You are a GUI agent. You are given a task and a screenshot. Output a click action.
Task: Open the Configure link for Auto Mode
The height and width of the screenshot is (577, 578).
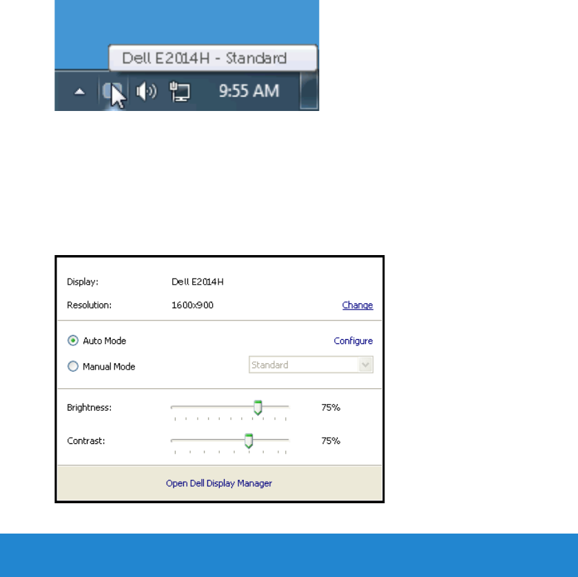(x=353, y=341)
